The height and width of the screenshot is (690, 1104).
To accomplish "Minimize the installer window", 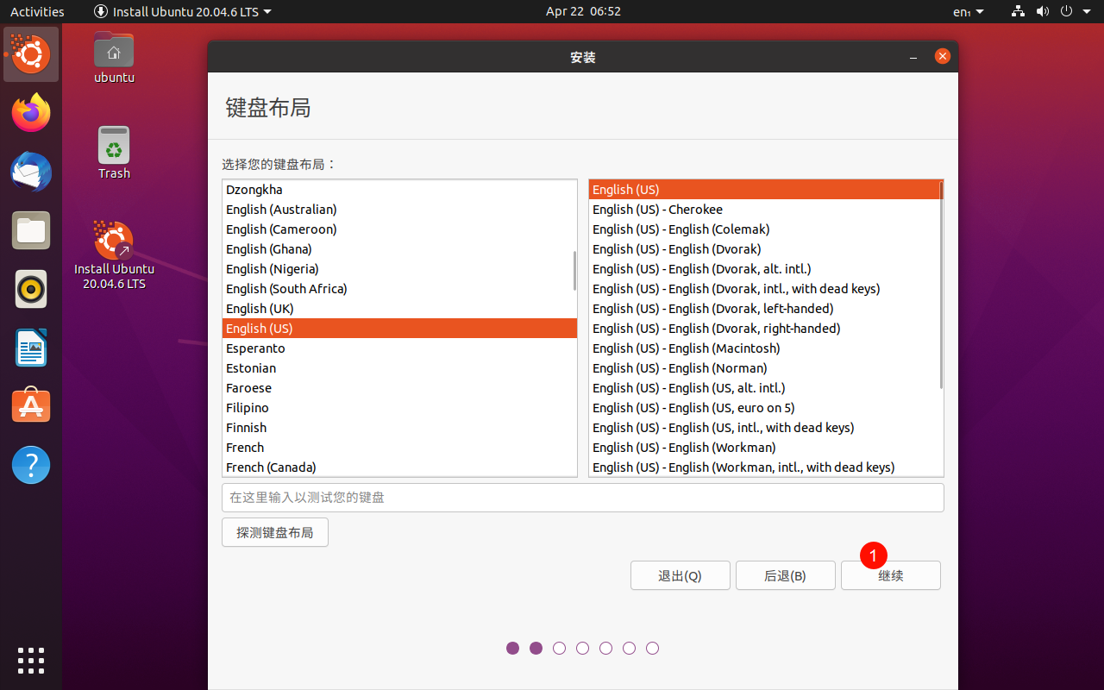I will [x=913, y=57].
